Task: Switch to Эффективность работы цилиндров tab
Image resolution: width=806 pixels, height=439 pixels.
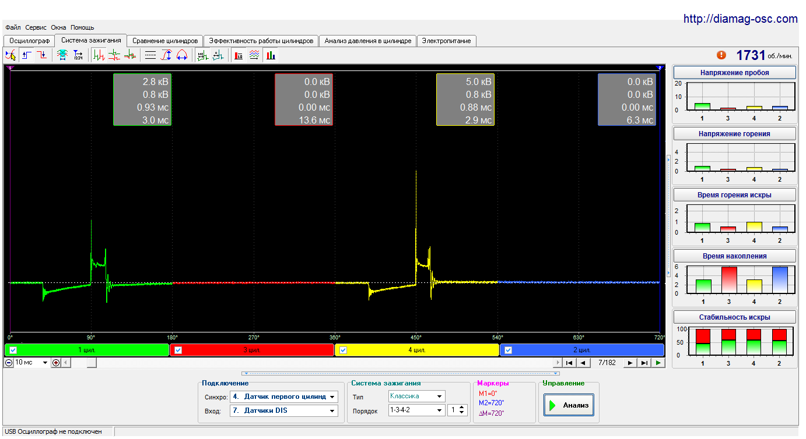Action: (x=261, y=41)
